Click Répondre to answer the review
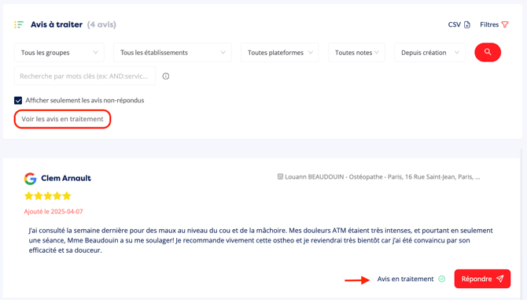 click(x=482, y=279)
